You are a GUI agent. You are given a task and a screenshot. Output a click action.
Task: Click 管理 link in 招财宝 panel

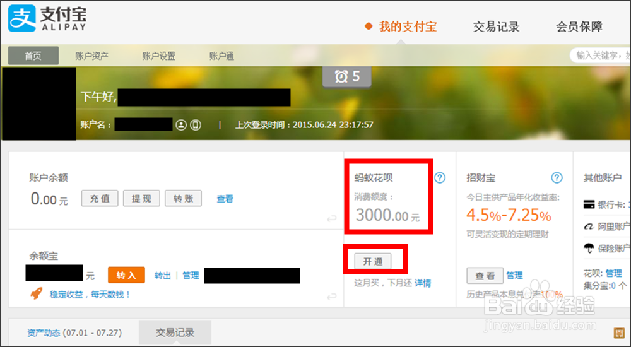click(x=514, y=276)
